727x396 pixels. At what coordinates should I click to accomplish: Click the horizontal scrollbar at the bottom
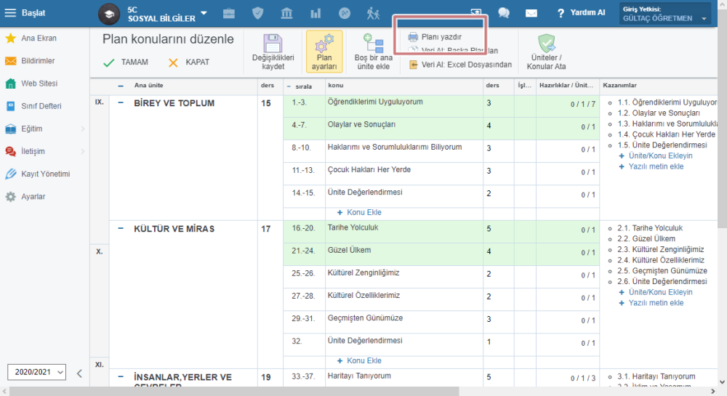(x=234, y=392)
